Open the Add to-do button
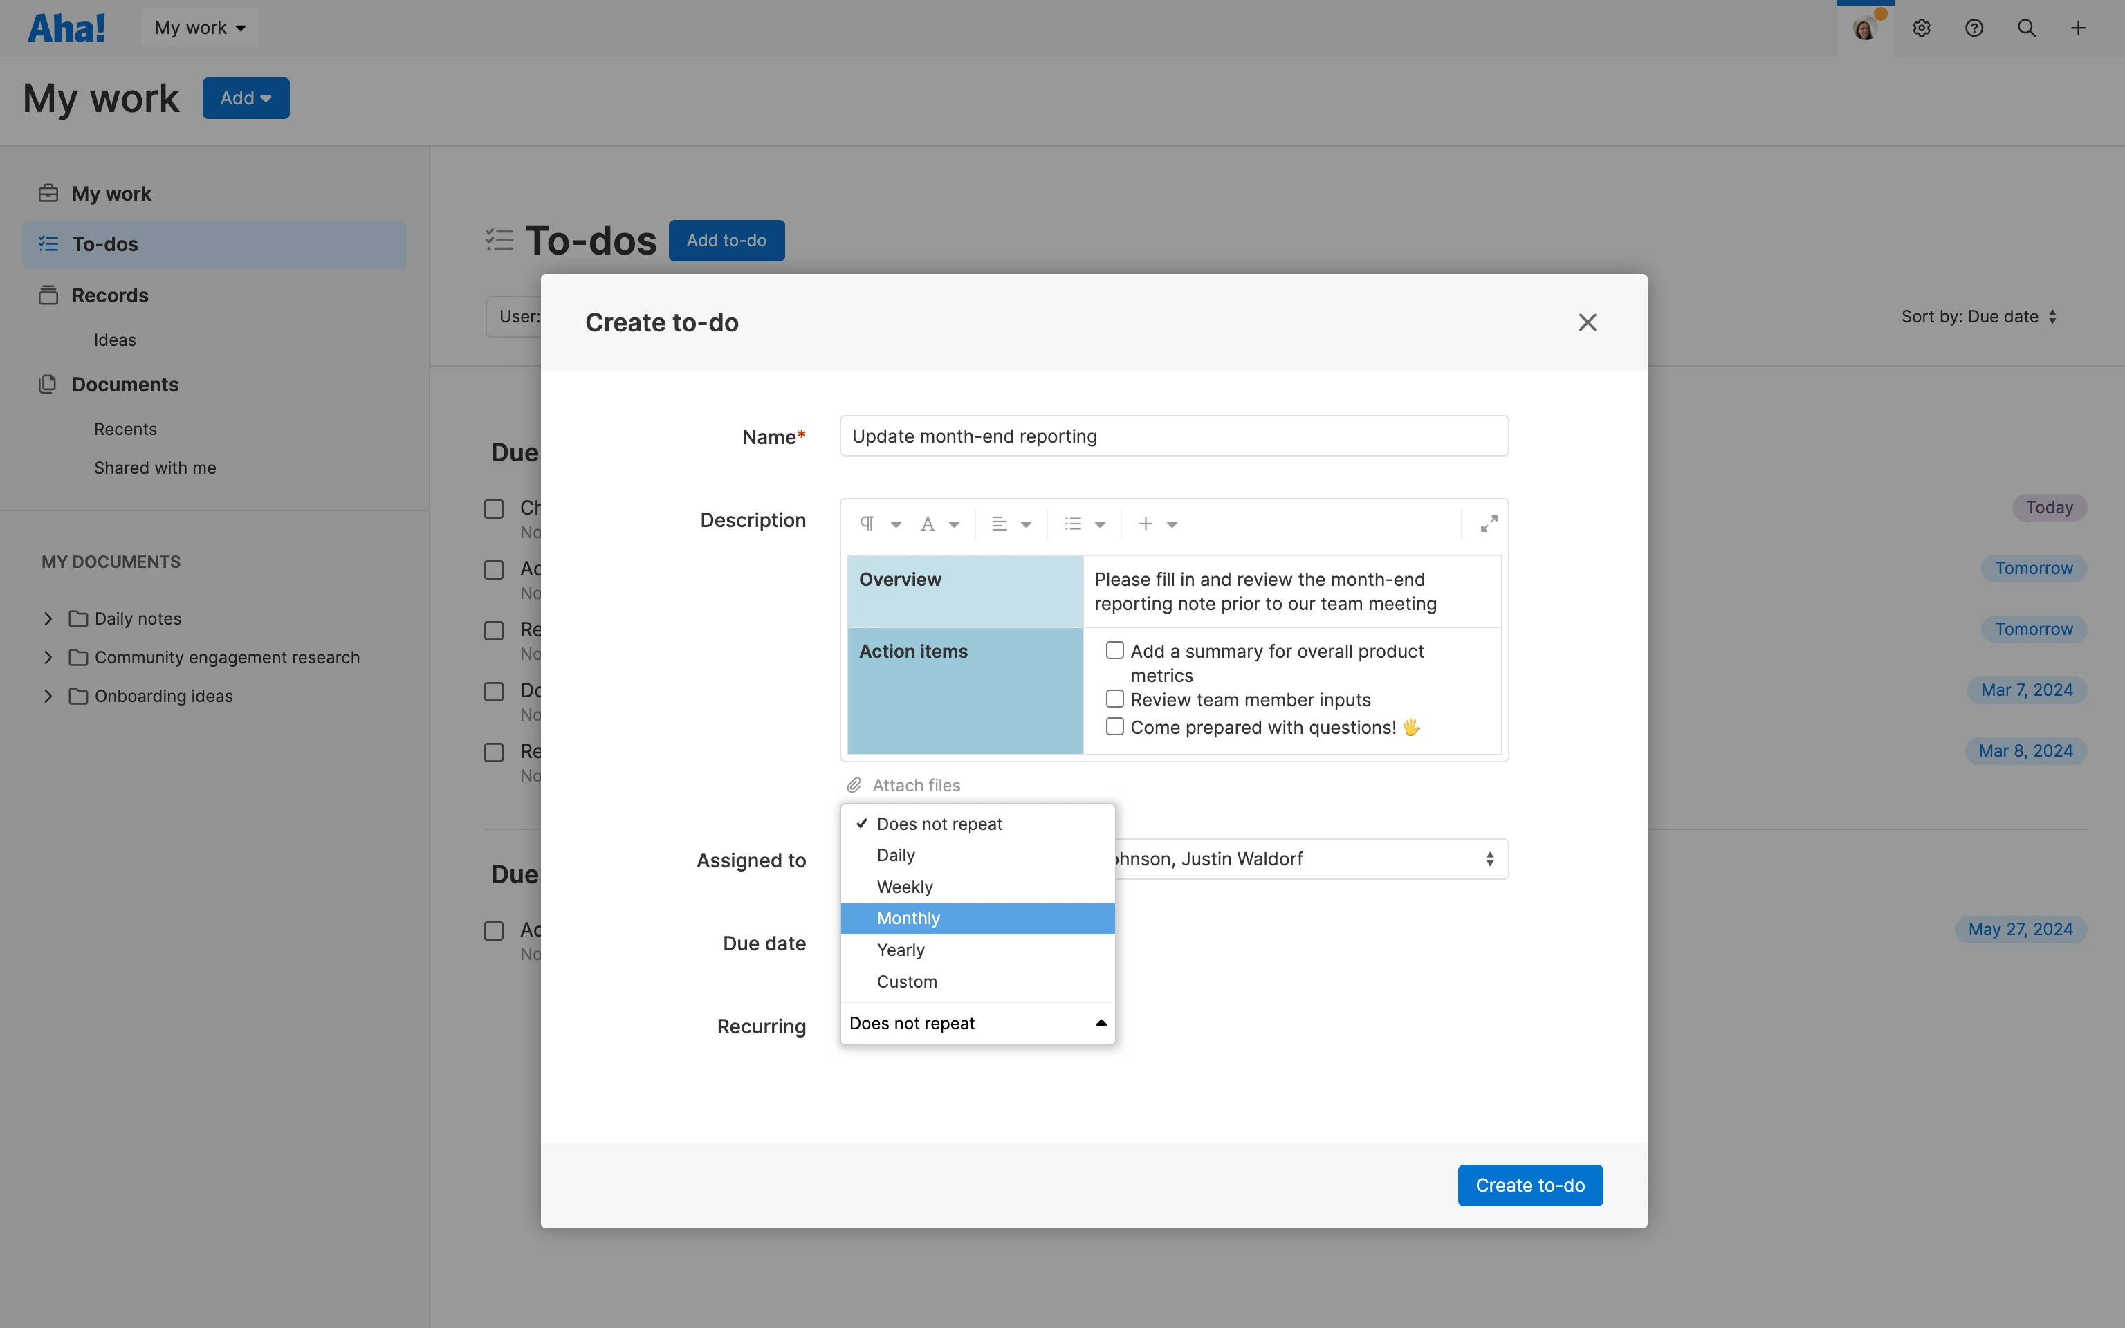The image size is (2125, 1328). pyautogui.click(x=726, y=240)
